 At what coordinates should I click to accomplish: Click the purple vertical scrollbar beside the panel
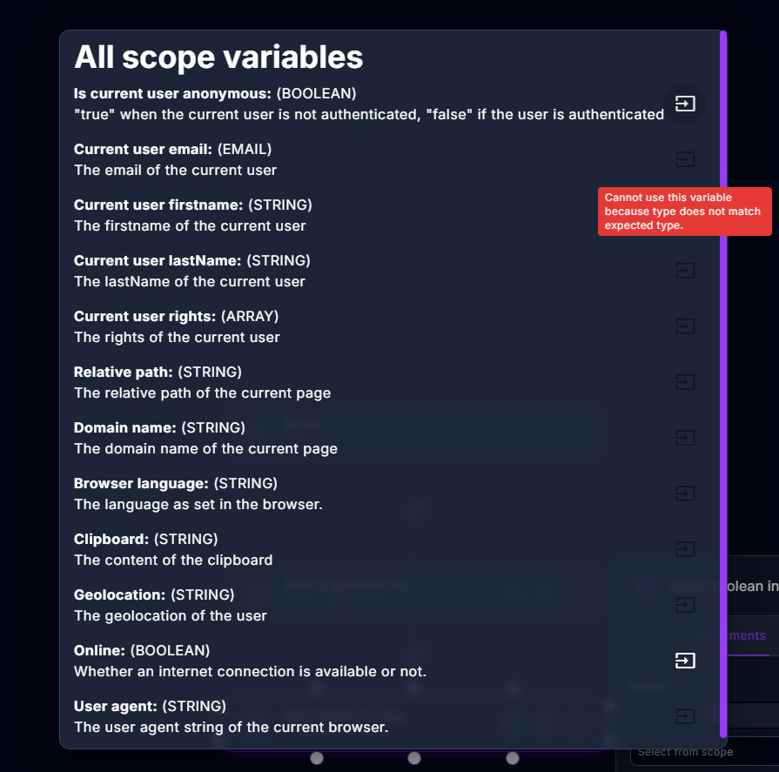[x=725, y=383]
